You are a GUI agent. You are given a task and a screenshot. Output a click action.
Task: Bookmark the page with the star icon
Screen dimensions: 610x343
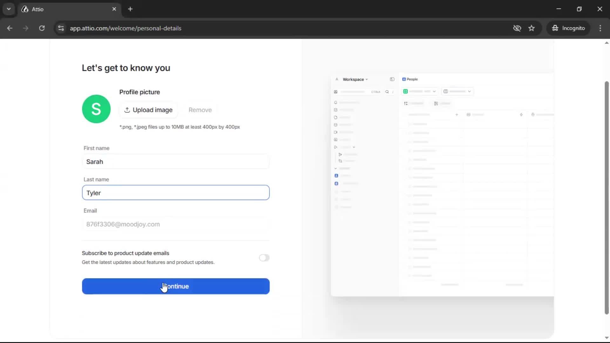(532, 28)
